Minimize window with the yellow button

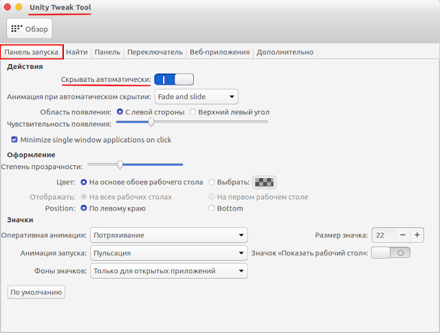coord(19,7)
